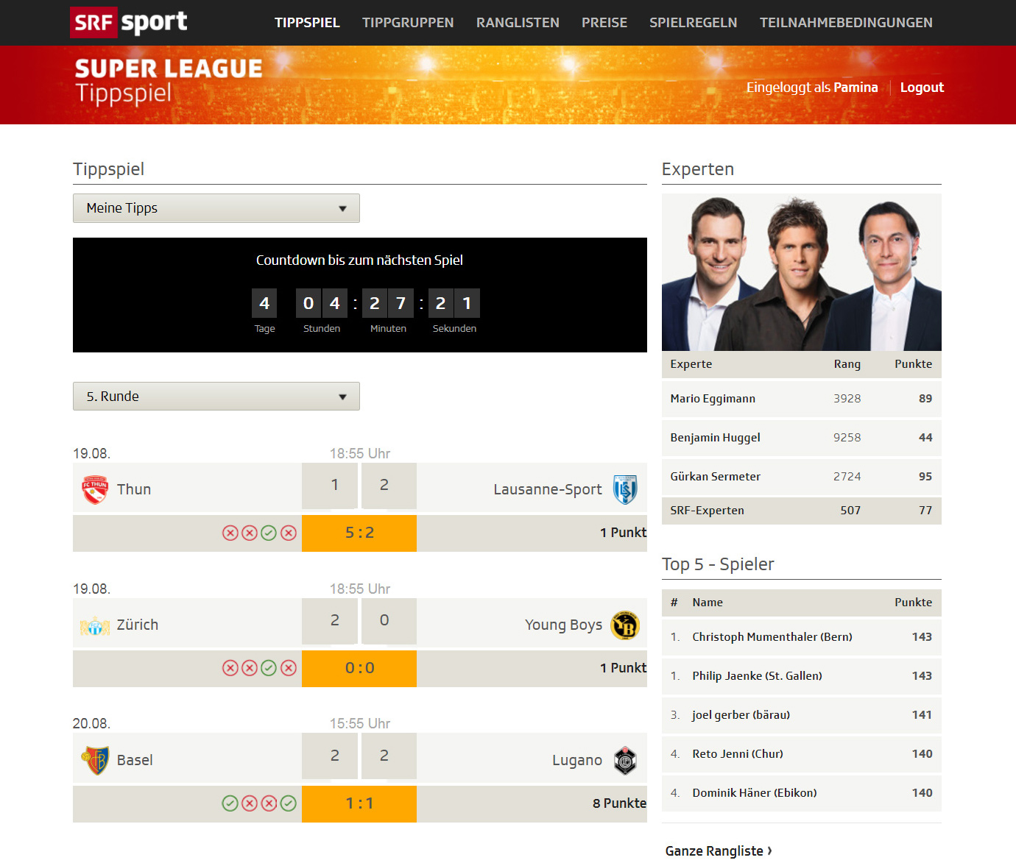Click the Tage countdown digit
Image resolution: width=1016 pixels, height=863 pixels.
click(x=264, y=303)
